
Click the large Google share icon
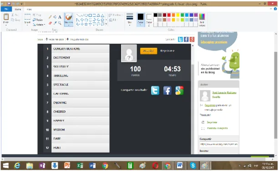pyautogui.click(x=179, y=91)
